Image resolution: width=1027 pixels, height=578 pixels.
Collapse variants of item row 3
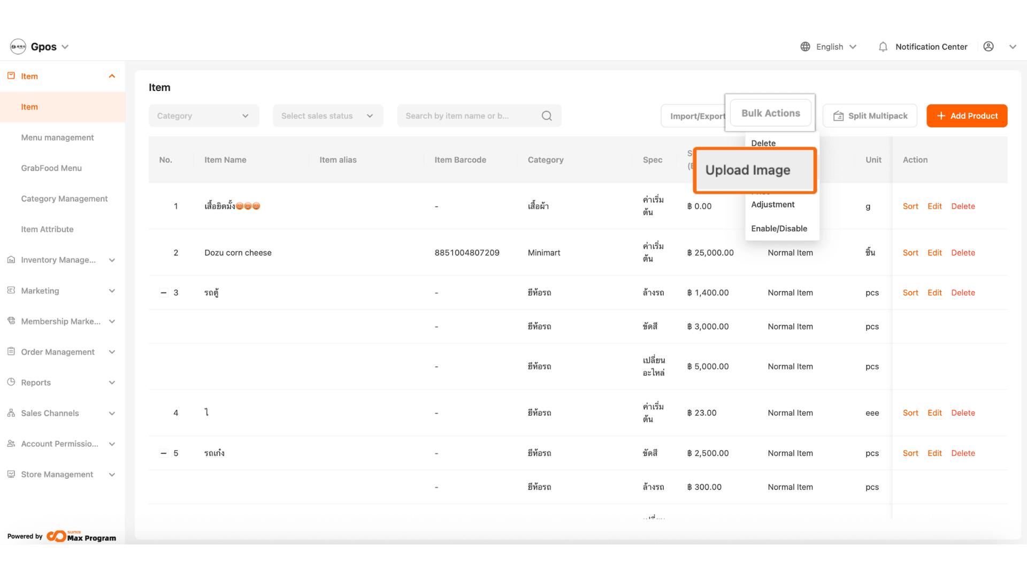[164, 293]
